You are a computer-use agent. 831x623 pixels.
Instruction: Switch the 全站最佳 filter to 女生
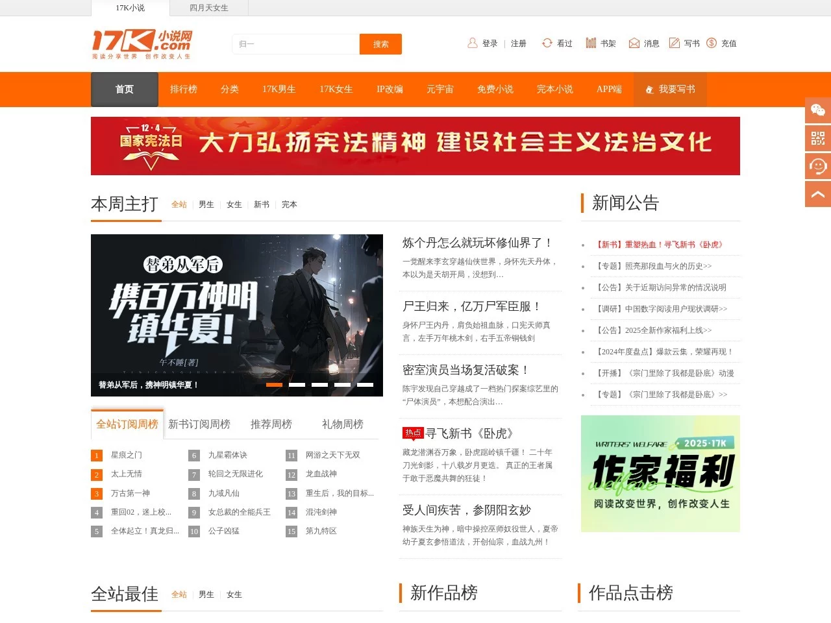(234, 594)
